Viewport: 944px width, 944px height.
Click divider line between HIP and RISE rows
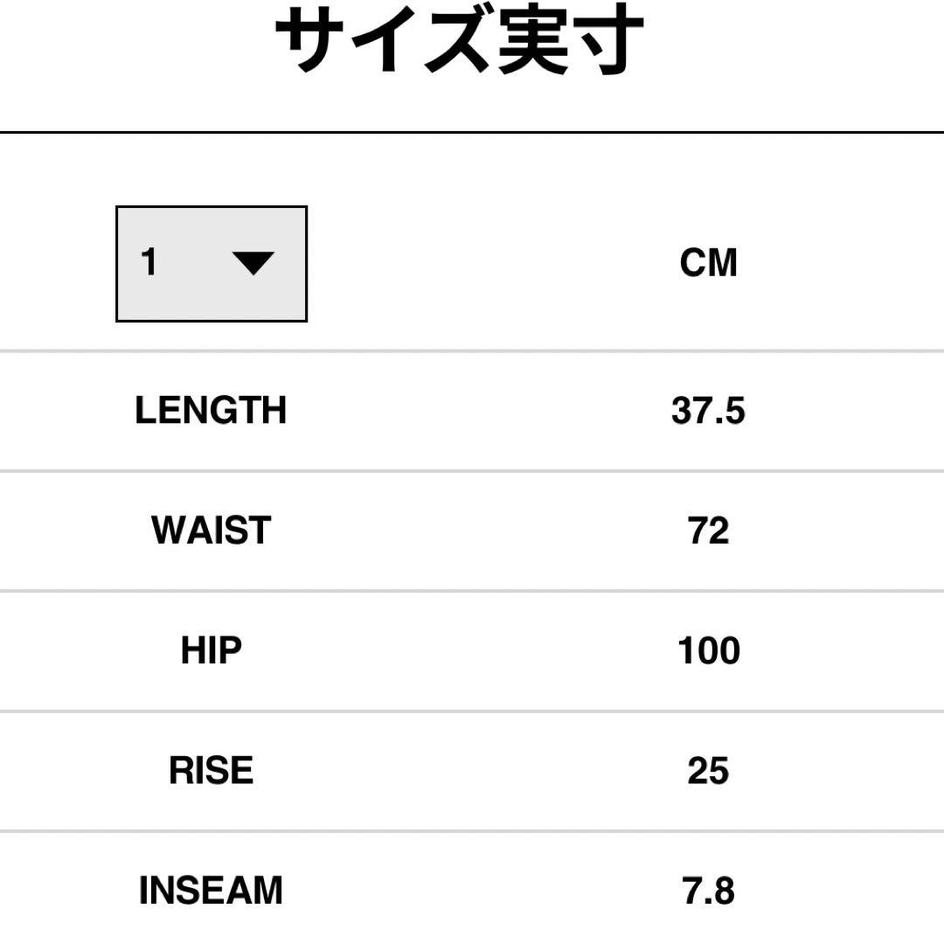tap(472, 711)
